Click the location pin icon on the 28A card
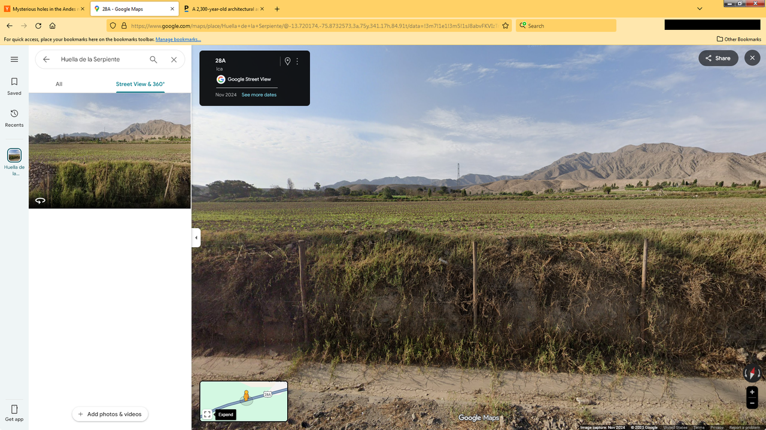 pyautogui.click(x=288, y=61)
